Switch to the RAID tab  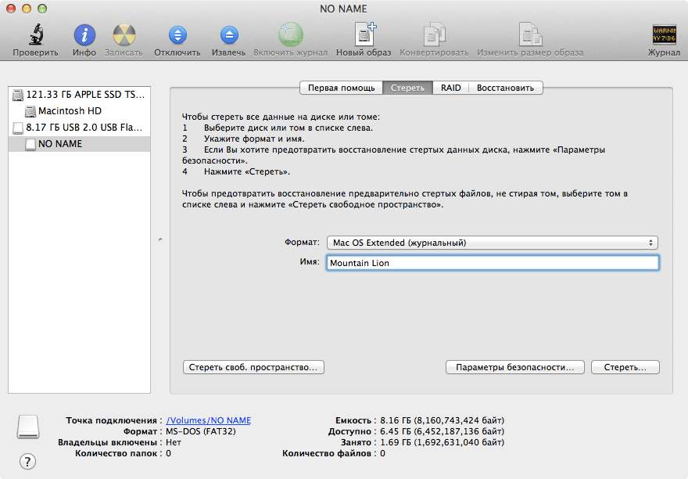[x=450, y=88]
